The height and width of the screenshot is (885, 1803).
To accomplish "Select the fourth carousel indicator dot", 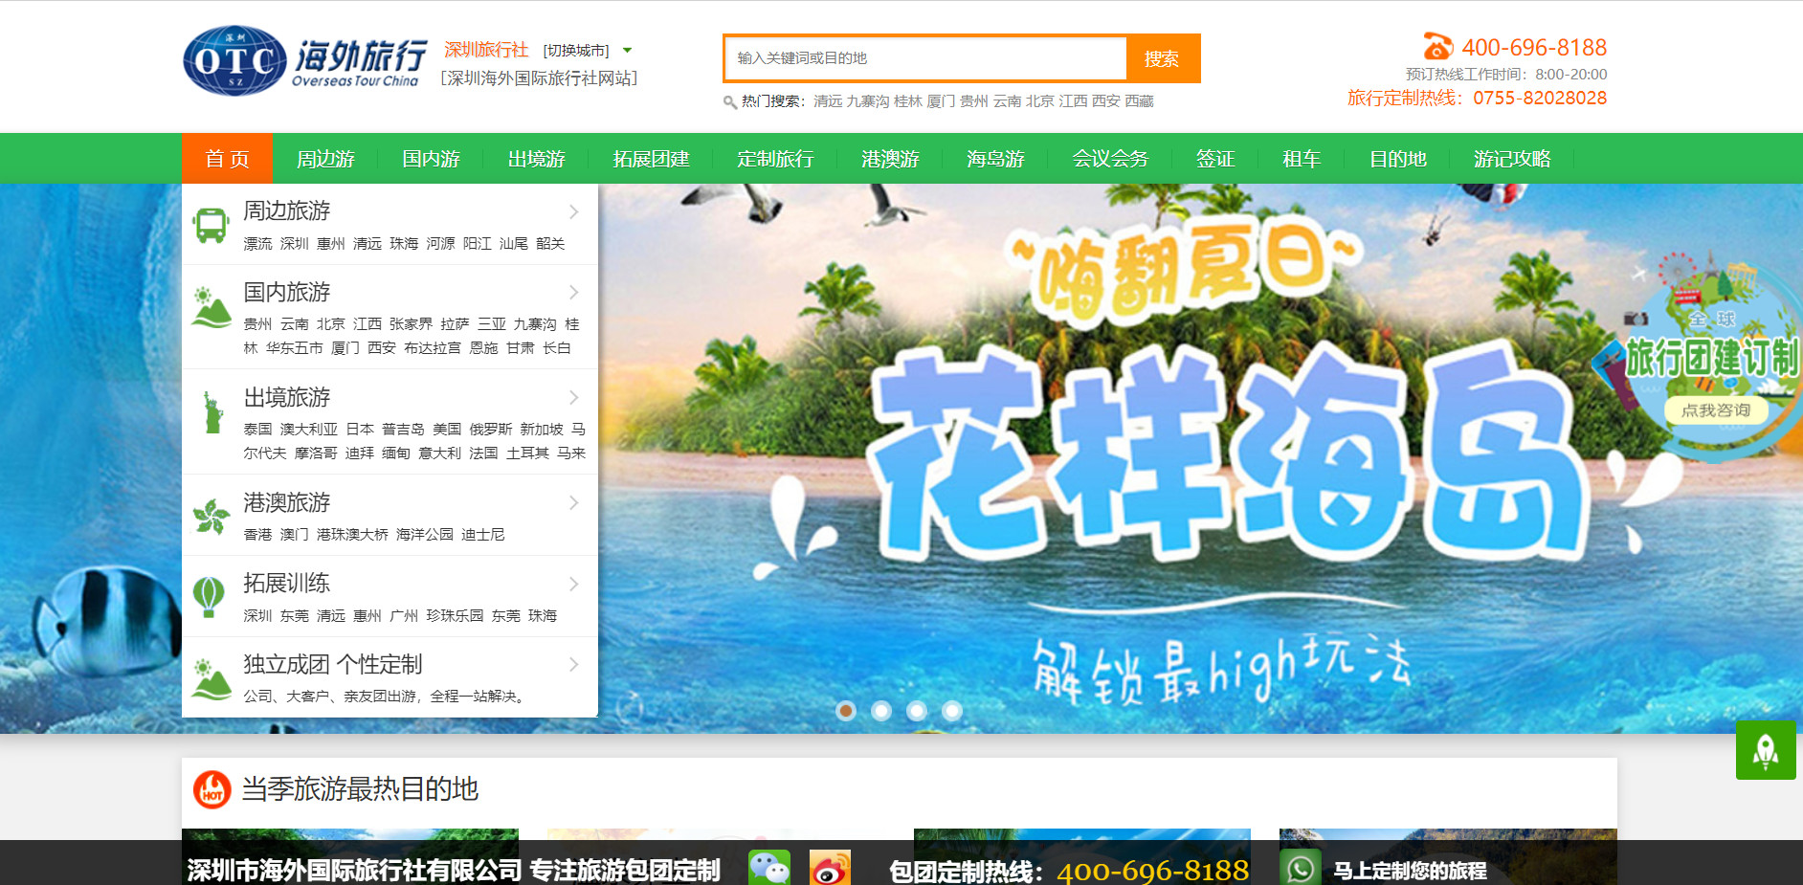I will coord(951,711).
